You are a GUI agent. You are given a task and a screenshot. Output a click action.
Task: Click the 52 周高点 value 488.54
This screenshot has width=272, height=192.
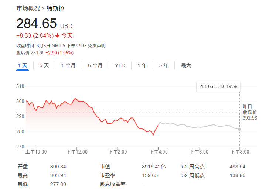(x=237, y=167)
